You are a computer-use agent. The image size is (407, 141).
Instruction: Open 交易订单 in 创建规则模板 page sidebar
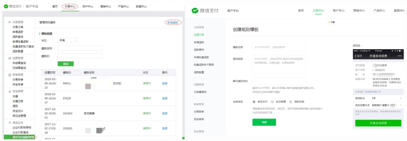click(x=199, y=34)
